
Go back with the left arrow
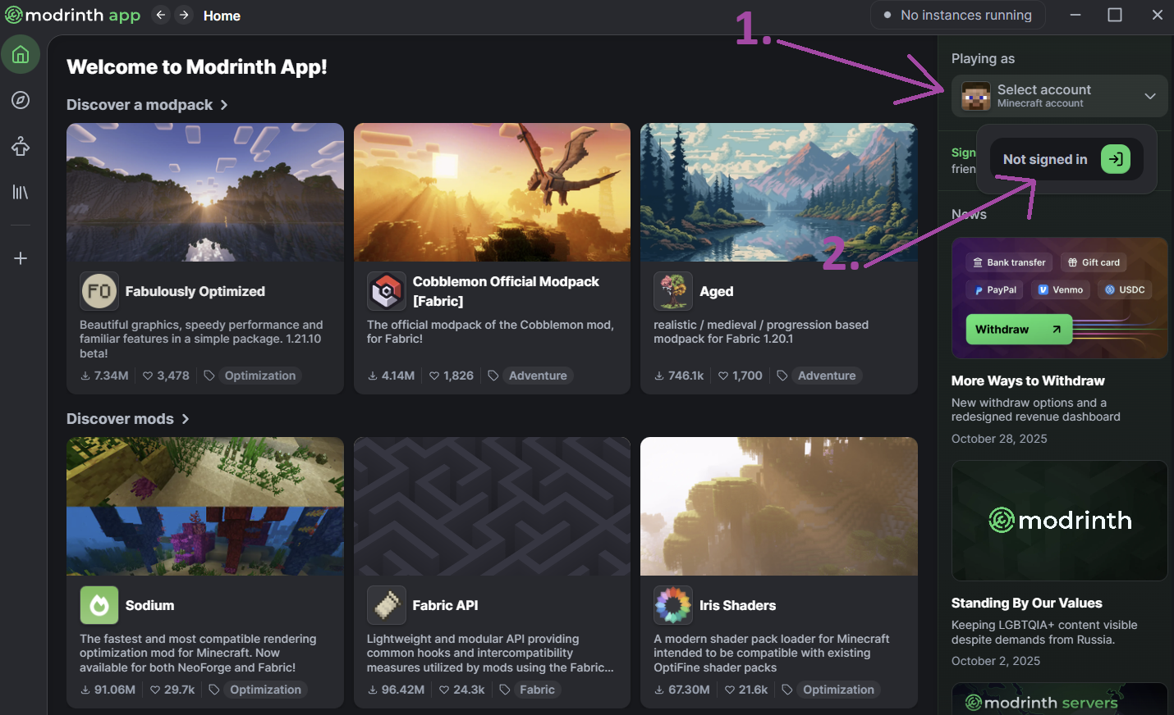(161, 15)
